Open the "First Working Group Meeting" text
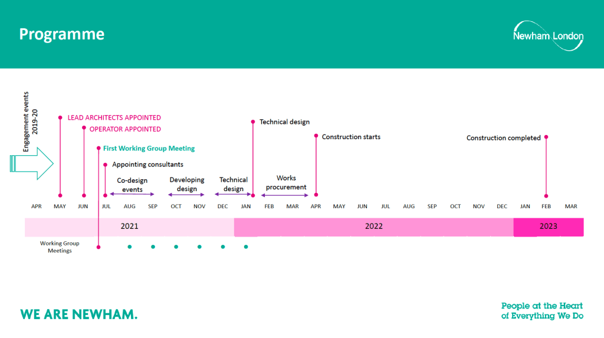Screen dimensions: 604x338 (x=149, y=149)
